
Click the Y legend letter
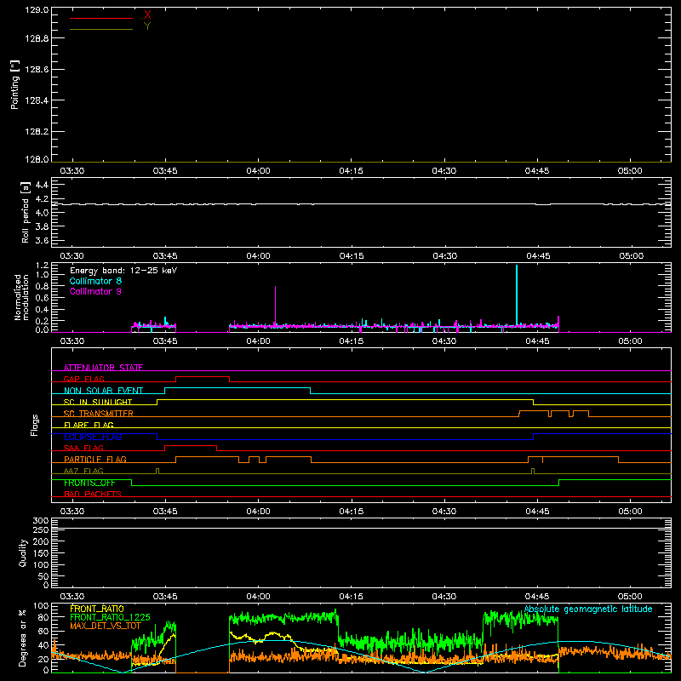tap(147, 26)
